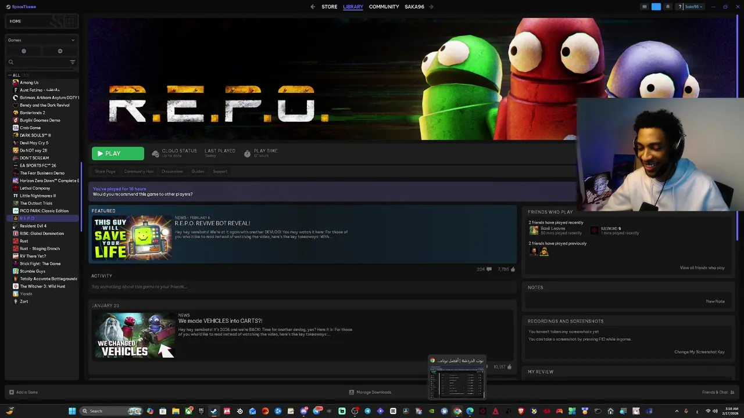Screen dimensions: 744x418
Task: Select DARK SOULS III in the library
Action: 35,135
